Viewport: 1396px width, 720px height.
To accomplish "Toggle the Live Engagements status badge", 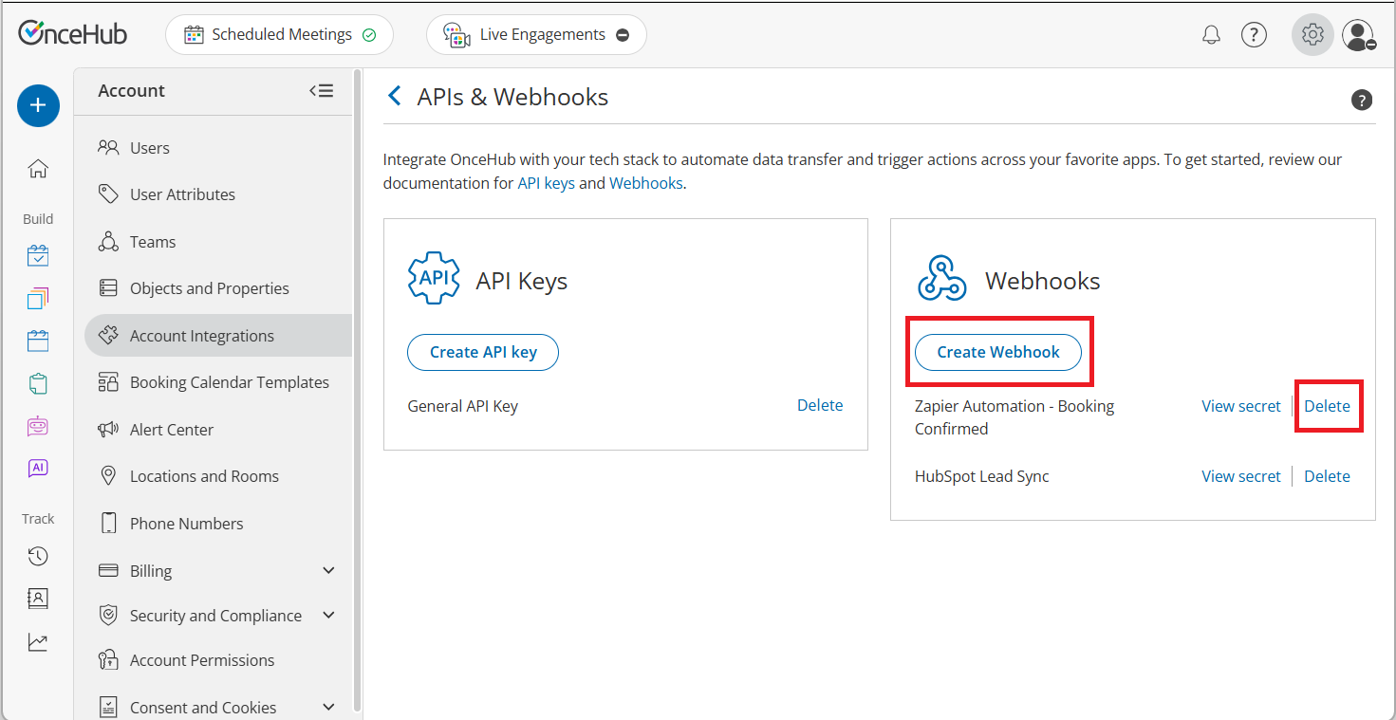I will tap(624, 34).
